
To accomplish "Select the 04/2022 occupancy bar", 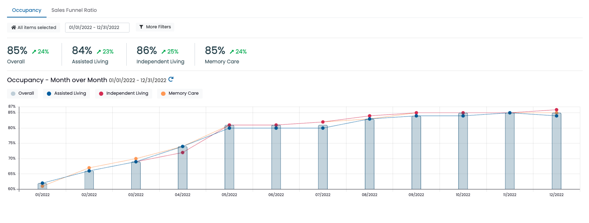I will click(183, 168).
